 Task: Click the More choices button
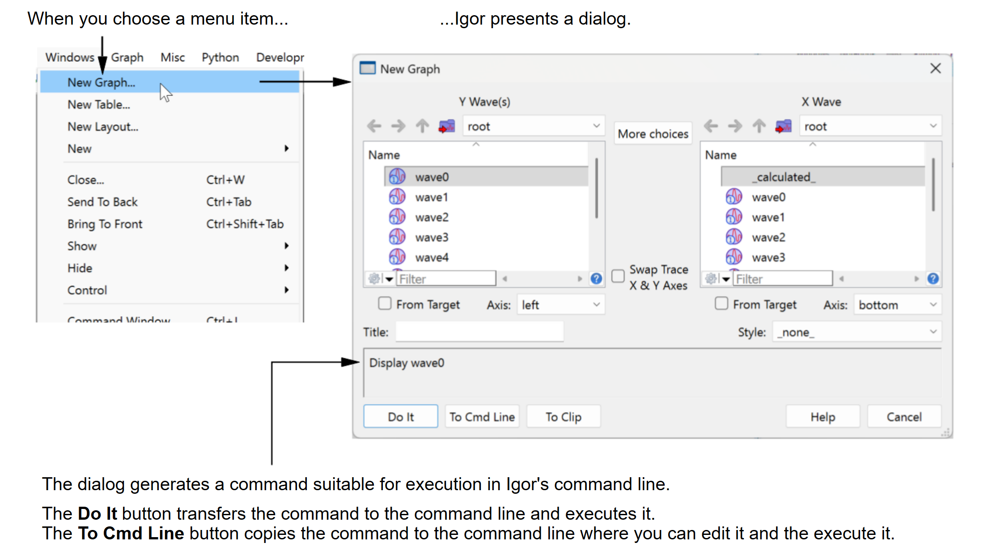(653, 134)
